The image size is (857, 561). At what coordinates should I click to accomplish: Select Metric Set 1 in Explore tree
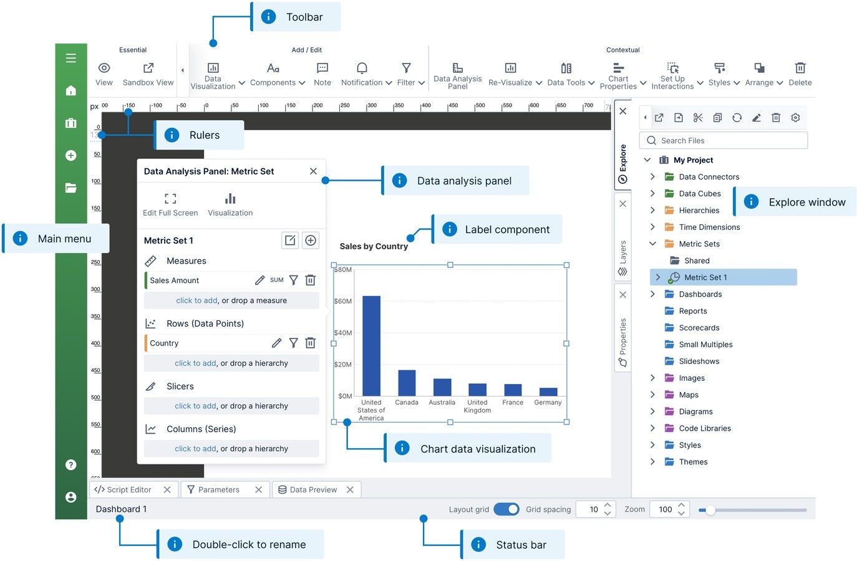tap(724, 277)
